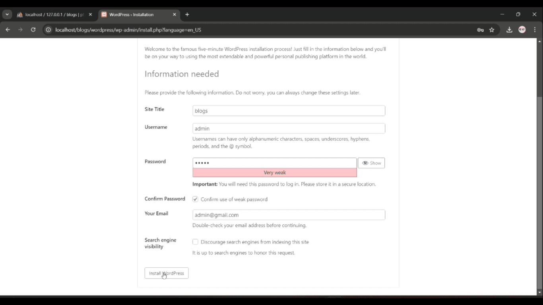Click the scrollbar up arrow
The width and height of the screenshot is (543, 305).
[539, 41]
